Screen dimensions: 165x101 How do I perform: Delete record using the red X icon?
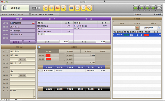point(57,8)
